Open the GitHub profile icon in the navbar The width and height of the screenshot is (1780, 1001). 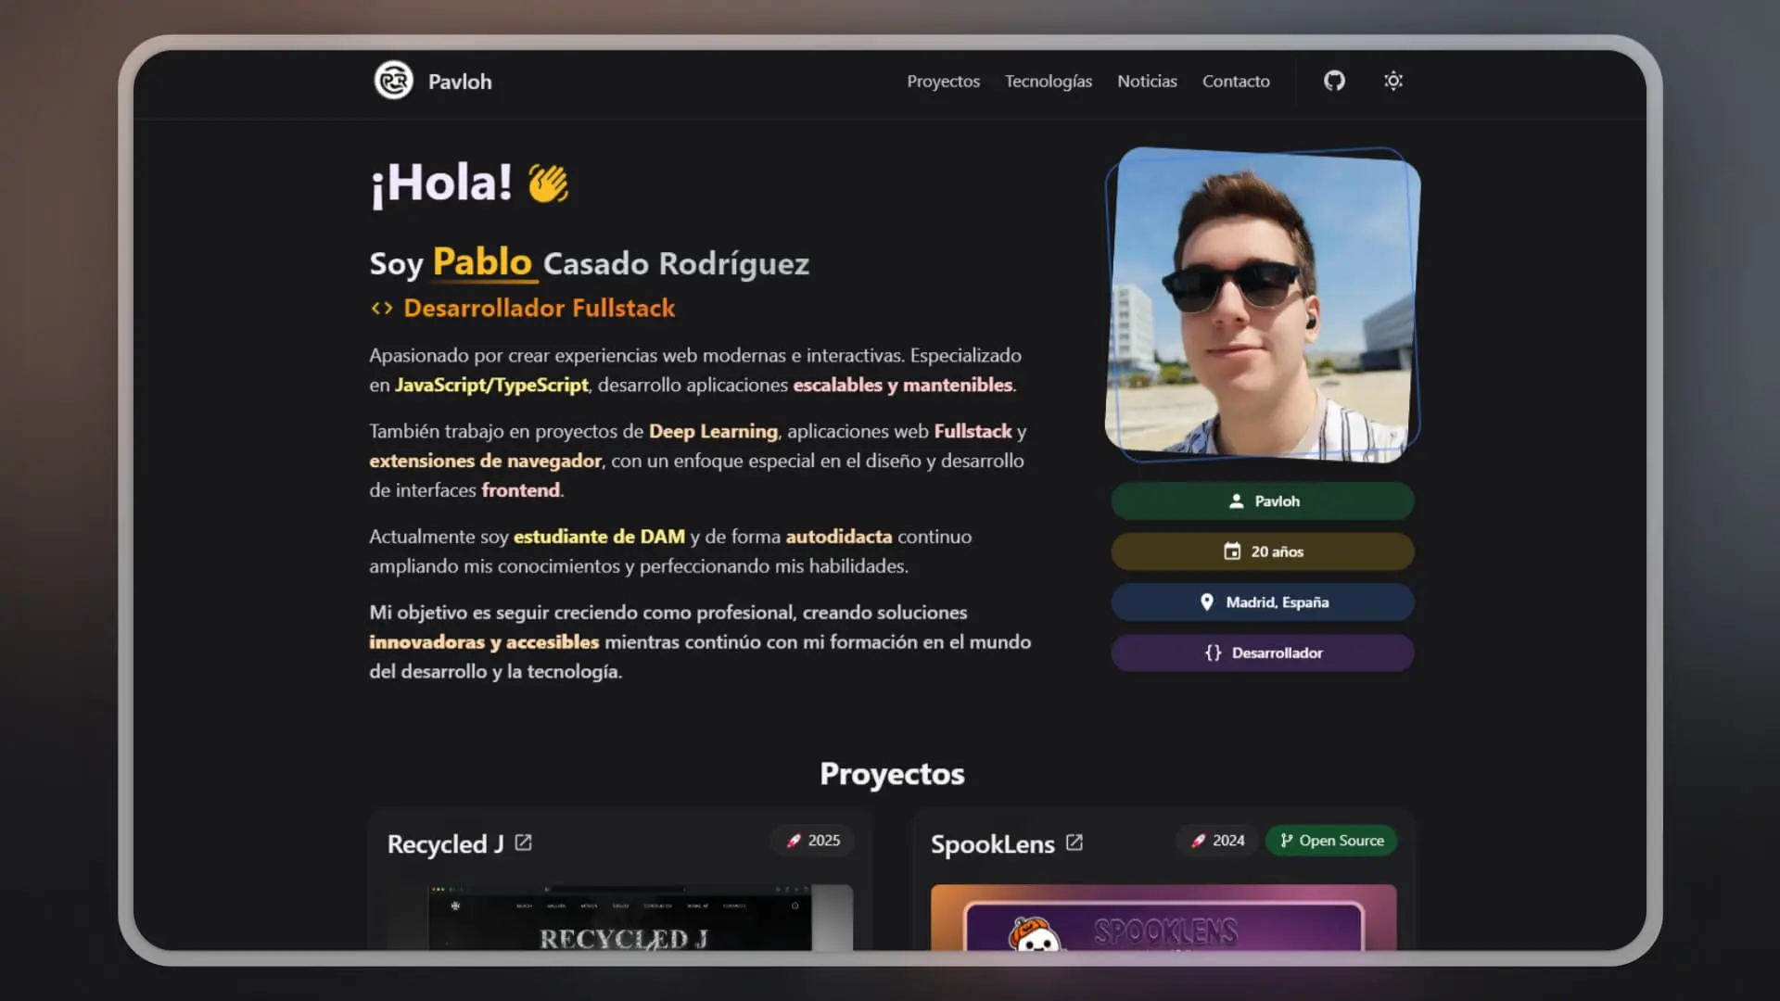point(1333,81)
